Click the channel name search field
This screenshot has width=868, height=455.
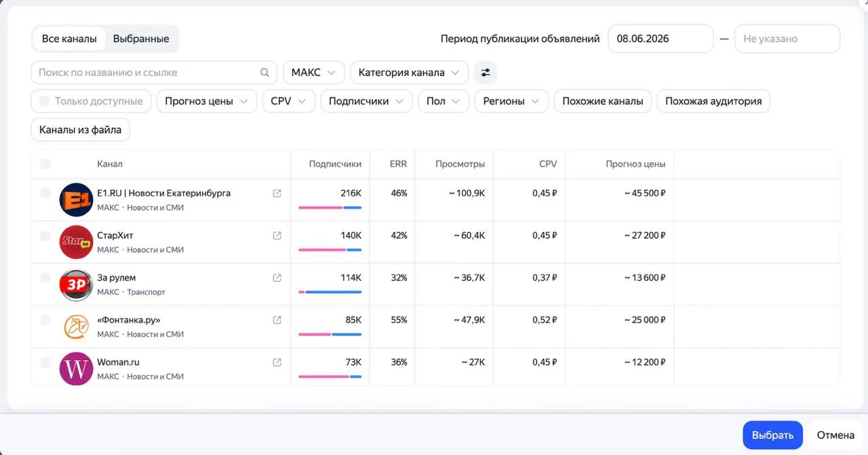(155, 73)
